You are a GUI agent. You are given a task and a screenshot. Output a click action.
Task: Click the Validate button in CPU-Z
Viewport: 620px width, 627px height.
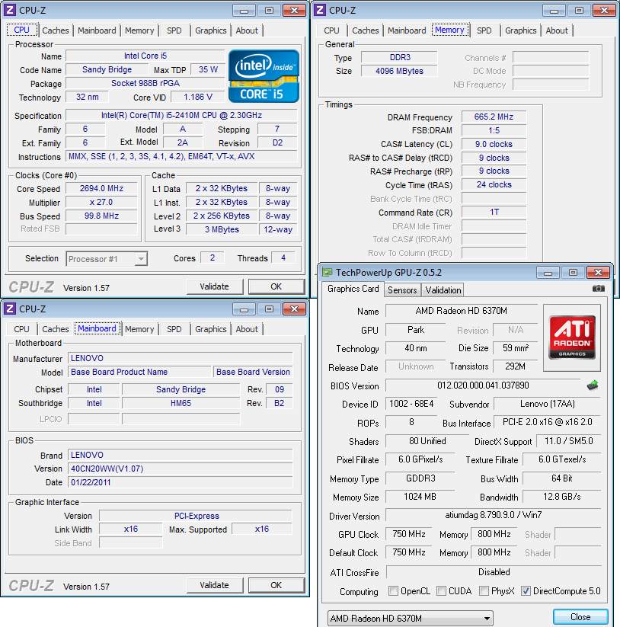(x=216, y=286)
